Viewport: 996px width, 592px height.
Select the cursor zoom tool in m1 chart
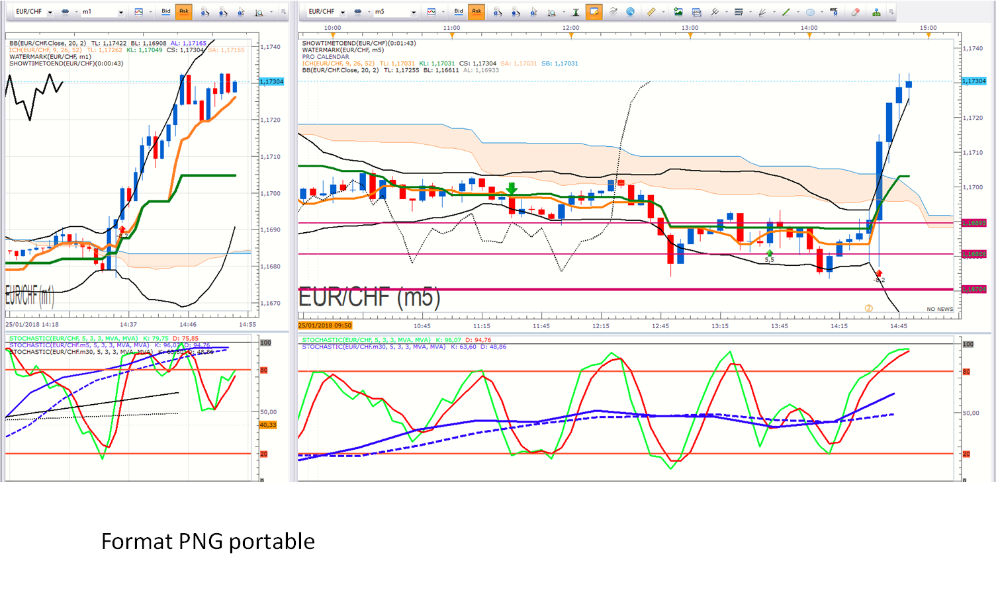tap(241, 12)
